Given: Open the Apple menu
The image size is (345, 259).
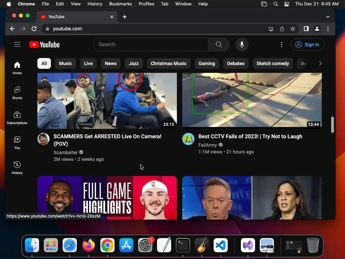Looking at the screenshot, I should [9, 4].
